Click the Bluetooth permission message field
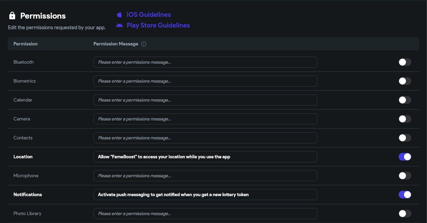Viewport: 427px width, 223px height. click(x=205, y=62)
